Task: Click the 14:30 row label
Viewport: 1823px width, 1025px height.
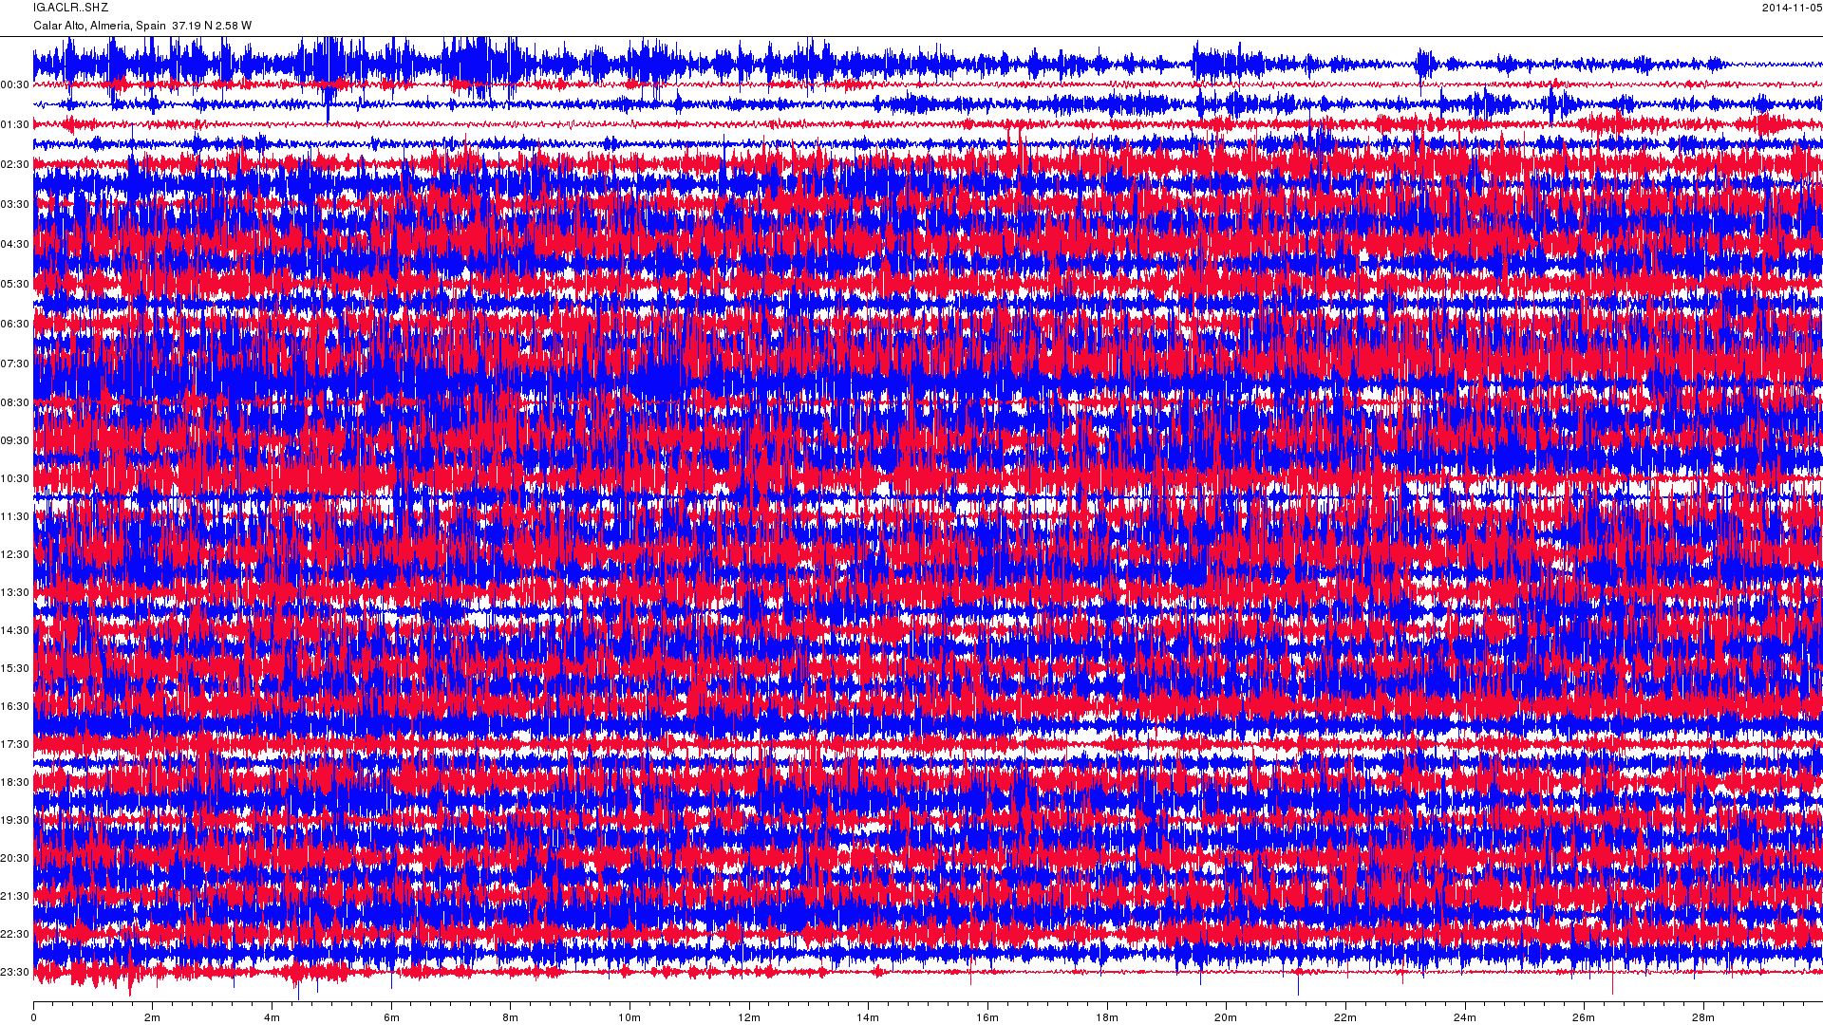Action: pyautogui.click(x=15, y=631)
